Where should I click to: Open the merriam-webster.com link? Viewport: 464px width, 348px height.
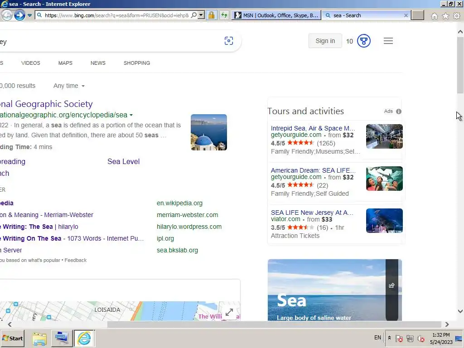[x=187, y=215]
